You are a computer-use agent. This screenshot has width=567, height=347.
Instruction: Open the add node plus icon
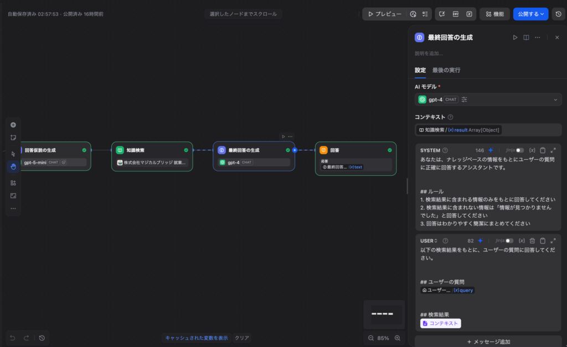pos(13,125)
